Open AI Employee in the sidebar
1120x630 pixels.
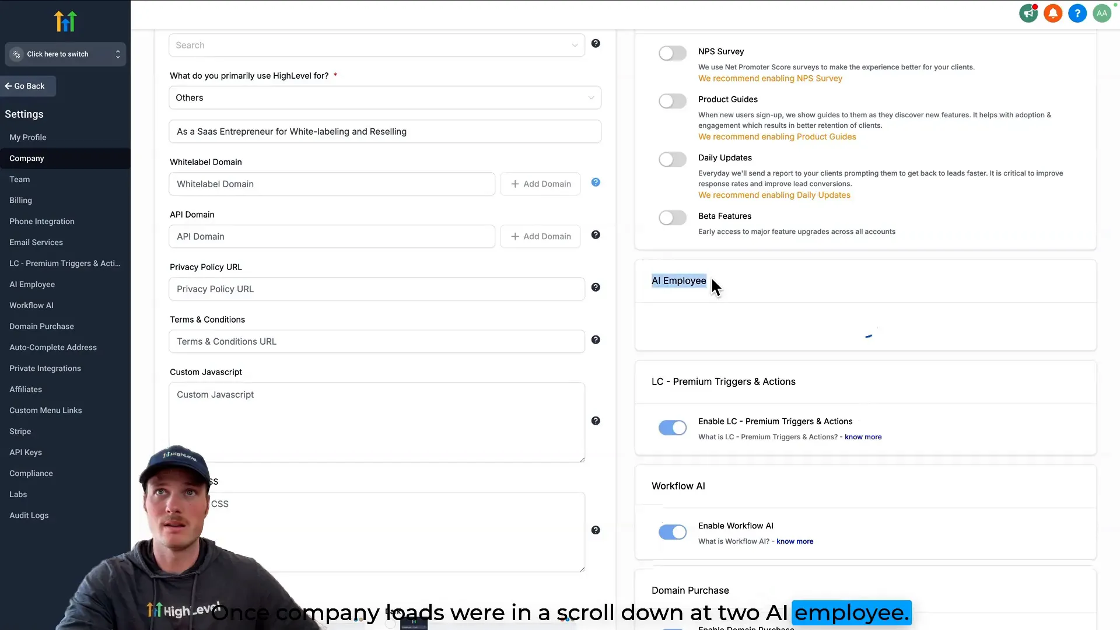tap(32, 284)
